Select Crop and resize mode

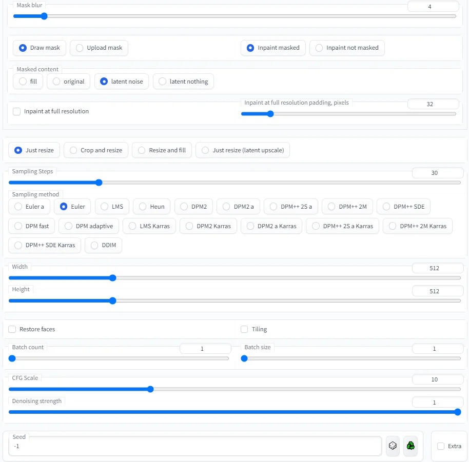point(74,150)
